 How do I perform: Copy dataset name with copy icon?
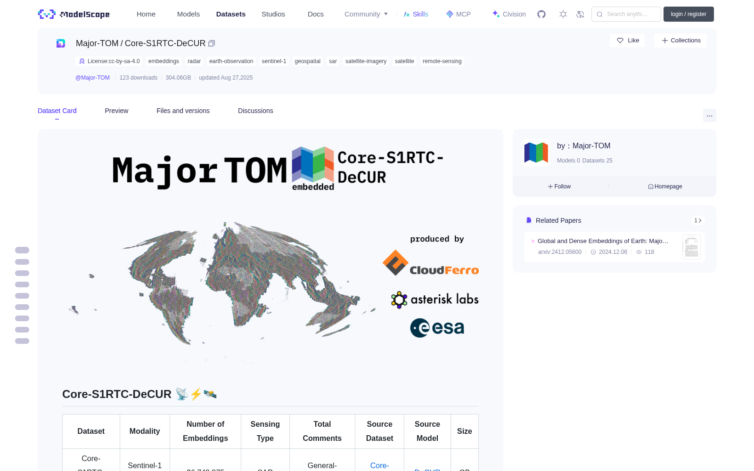(x=212, y=43)
